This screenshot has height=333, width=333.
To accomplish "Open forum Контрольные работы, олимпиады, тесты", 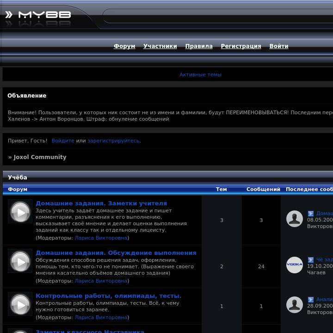I will pos(109,296).
